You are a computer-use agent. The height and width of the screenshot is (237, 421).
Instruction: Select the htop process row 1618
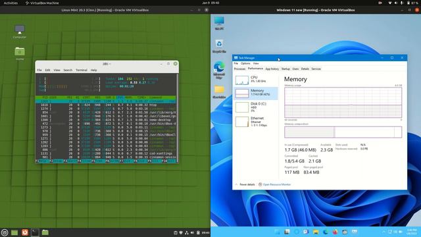(106, 105)
